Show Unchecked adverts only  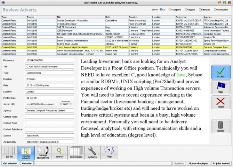216,9
